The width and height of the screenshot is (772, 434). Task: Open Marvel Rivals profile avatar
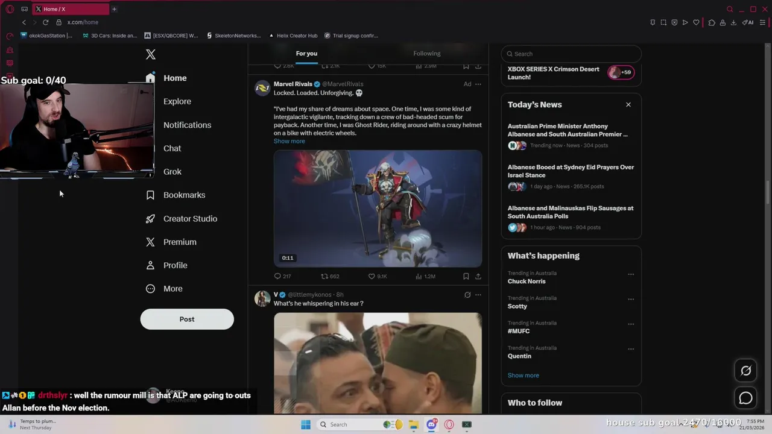(262, 88)
